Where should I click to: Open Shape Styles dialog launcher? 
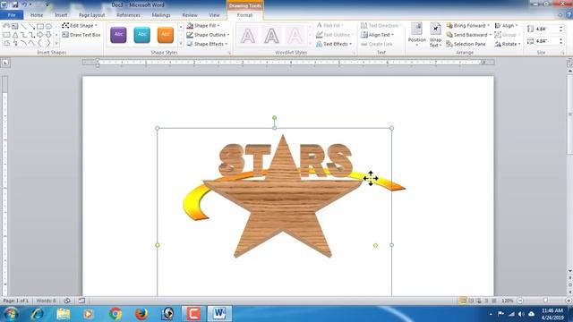click(230, 53)
